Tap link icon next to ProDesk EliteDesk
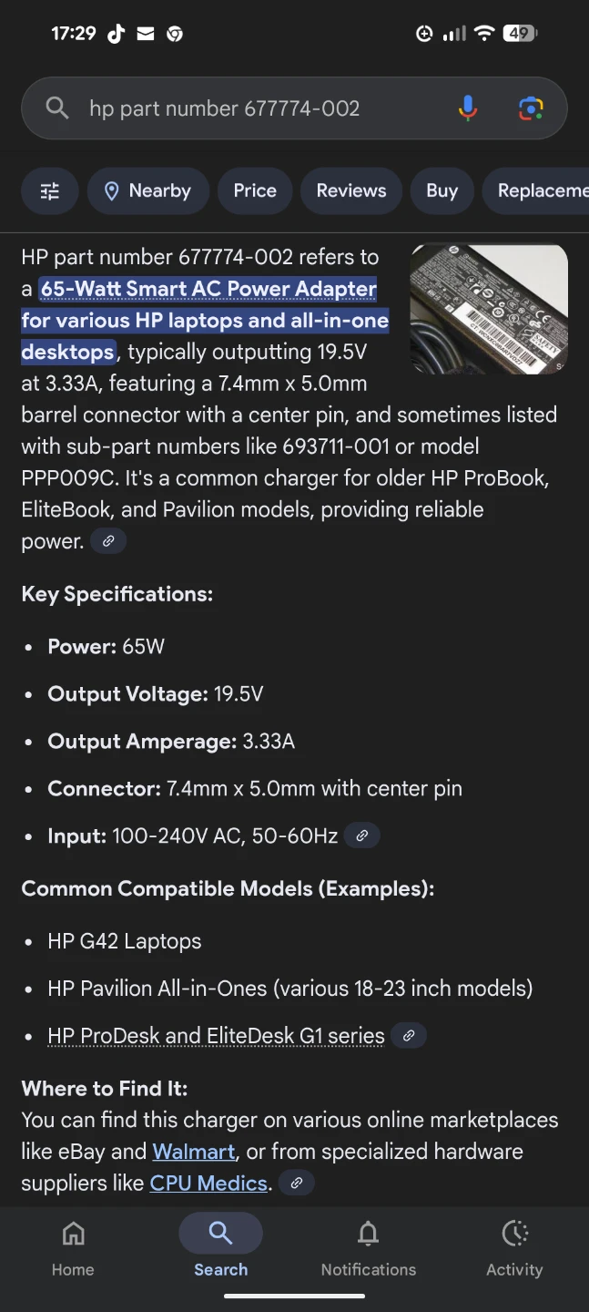Image resolution: width=589 pixels, height=1312 pixels. [x=409, y=1036]
